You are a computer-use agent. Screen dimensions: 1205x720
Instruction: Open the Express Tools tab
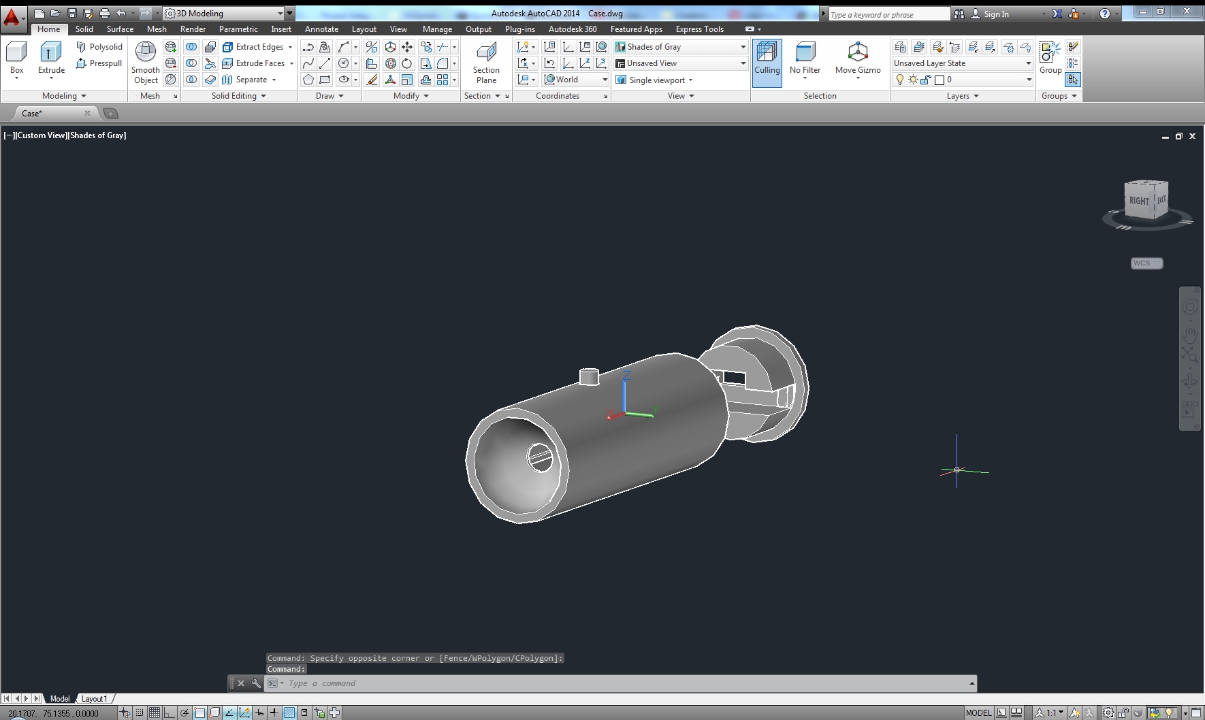click(x=699, y=29)
